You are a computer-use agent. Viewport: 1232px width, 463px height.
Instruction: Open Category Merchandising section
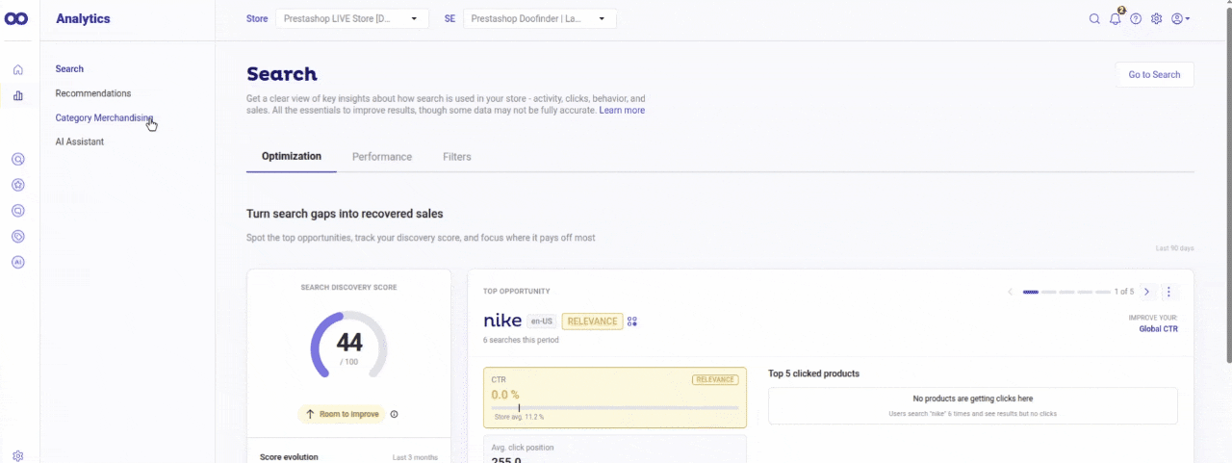pos(104,117)
